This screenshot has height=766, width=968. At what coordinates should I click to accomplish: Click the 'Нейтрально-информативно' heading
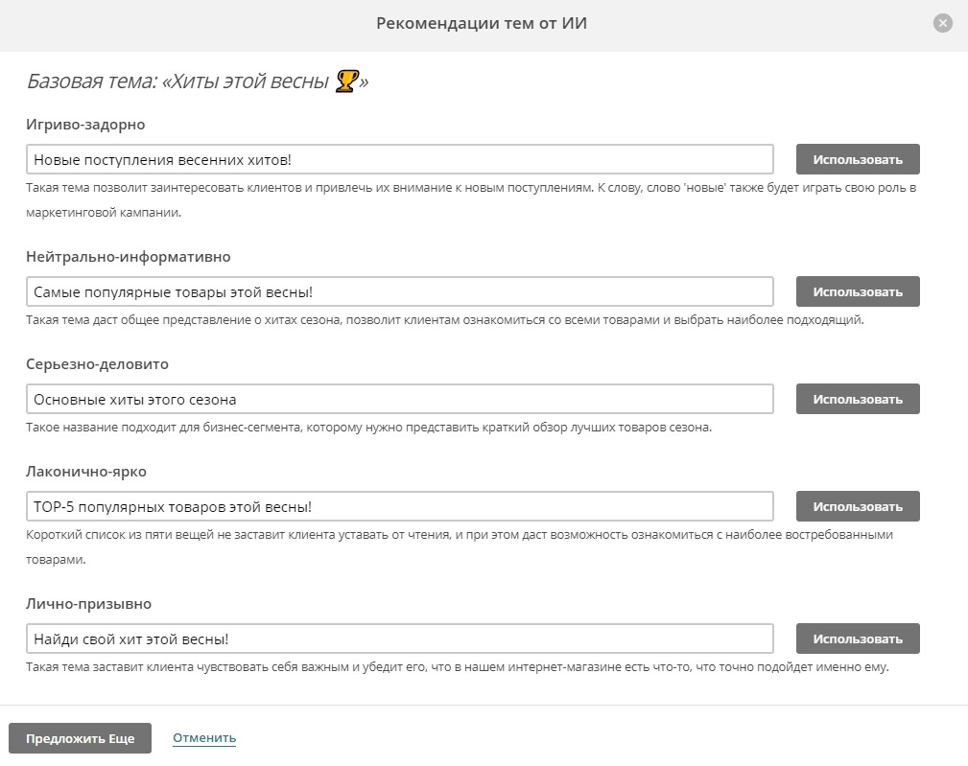pos(129,257)
